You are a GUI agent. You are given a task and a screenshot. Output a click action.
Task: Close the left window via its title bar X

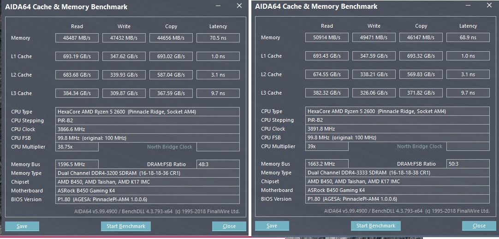pyautogui.click(x=239, y=6)
